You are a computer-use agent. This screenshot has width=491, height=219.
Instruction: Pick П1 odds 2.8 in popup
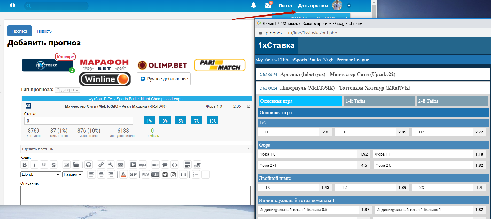coord(295,132)
